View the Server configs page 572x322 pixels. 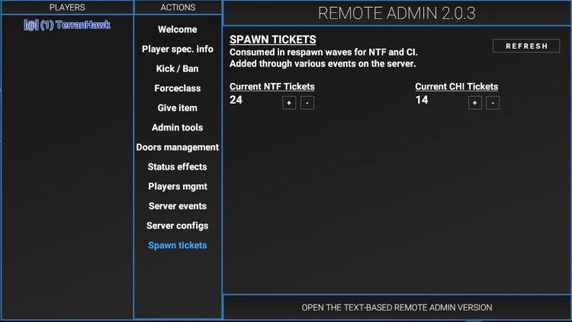pyautogui.click(x=178, y=226)
